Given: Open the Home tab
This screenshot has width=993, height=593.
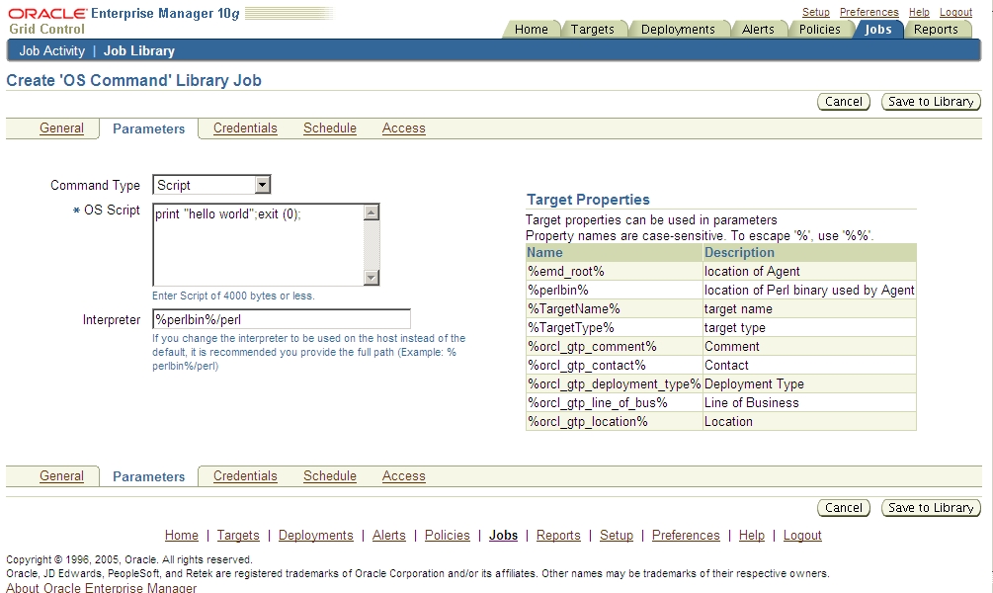Looking at the screenshot, I should coord(531,29).
